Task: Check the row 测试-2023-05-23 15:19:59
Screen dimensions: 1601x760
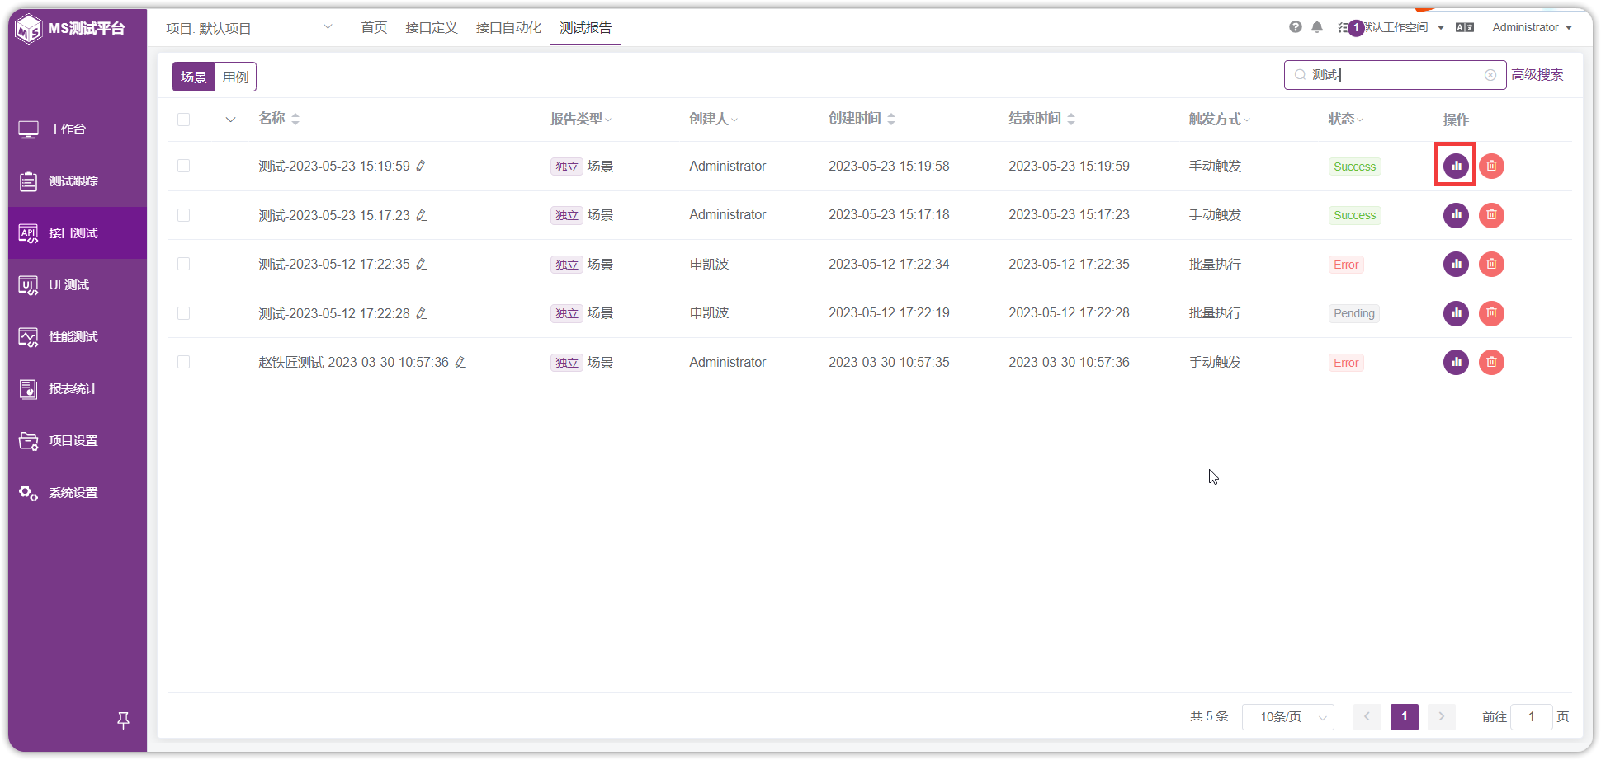Action: [183, 166]
